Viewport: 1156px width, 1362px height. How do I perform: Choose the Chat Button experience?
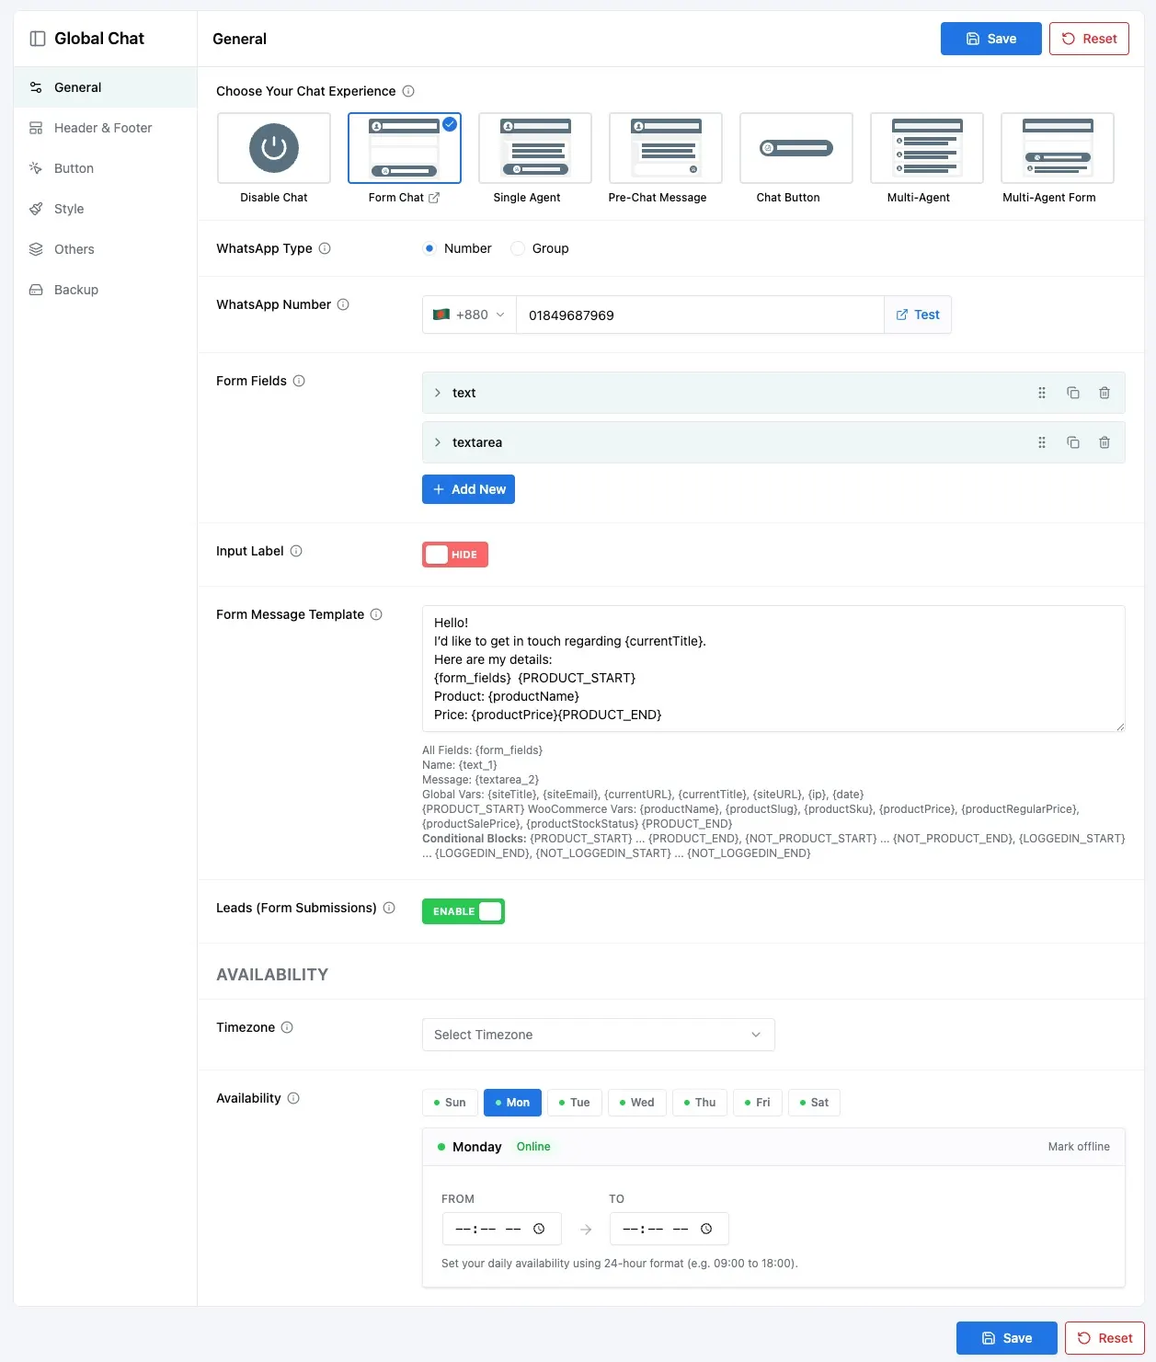pyautogui.click(x=796, y=148)
